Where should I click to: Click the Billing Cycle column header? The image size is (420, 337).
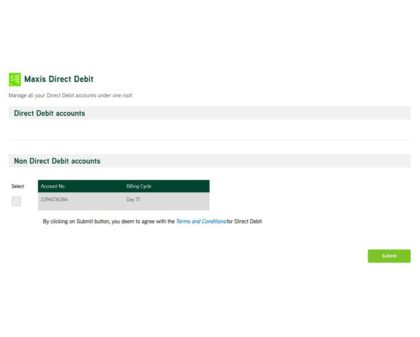coord(139,186)
